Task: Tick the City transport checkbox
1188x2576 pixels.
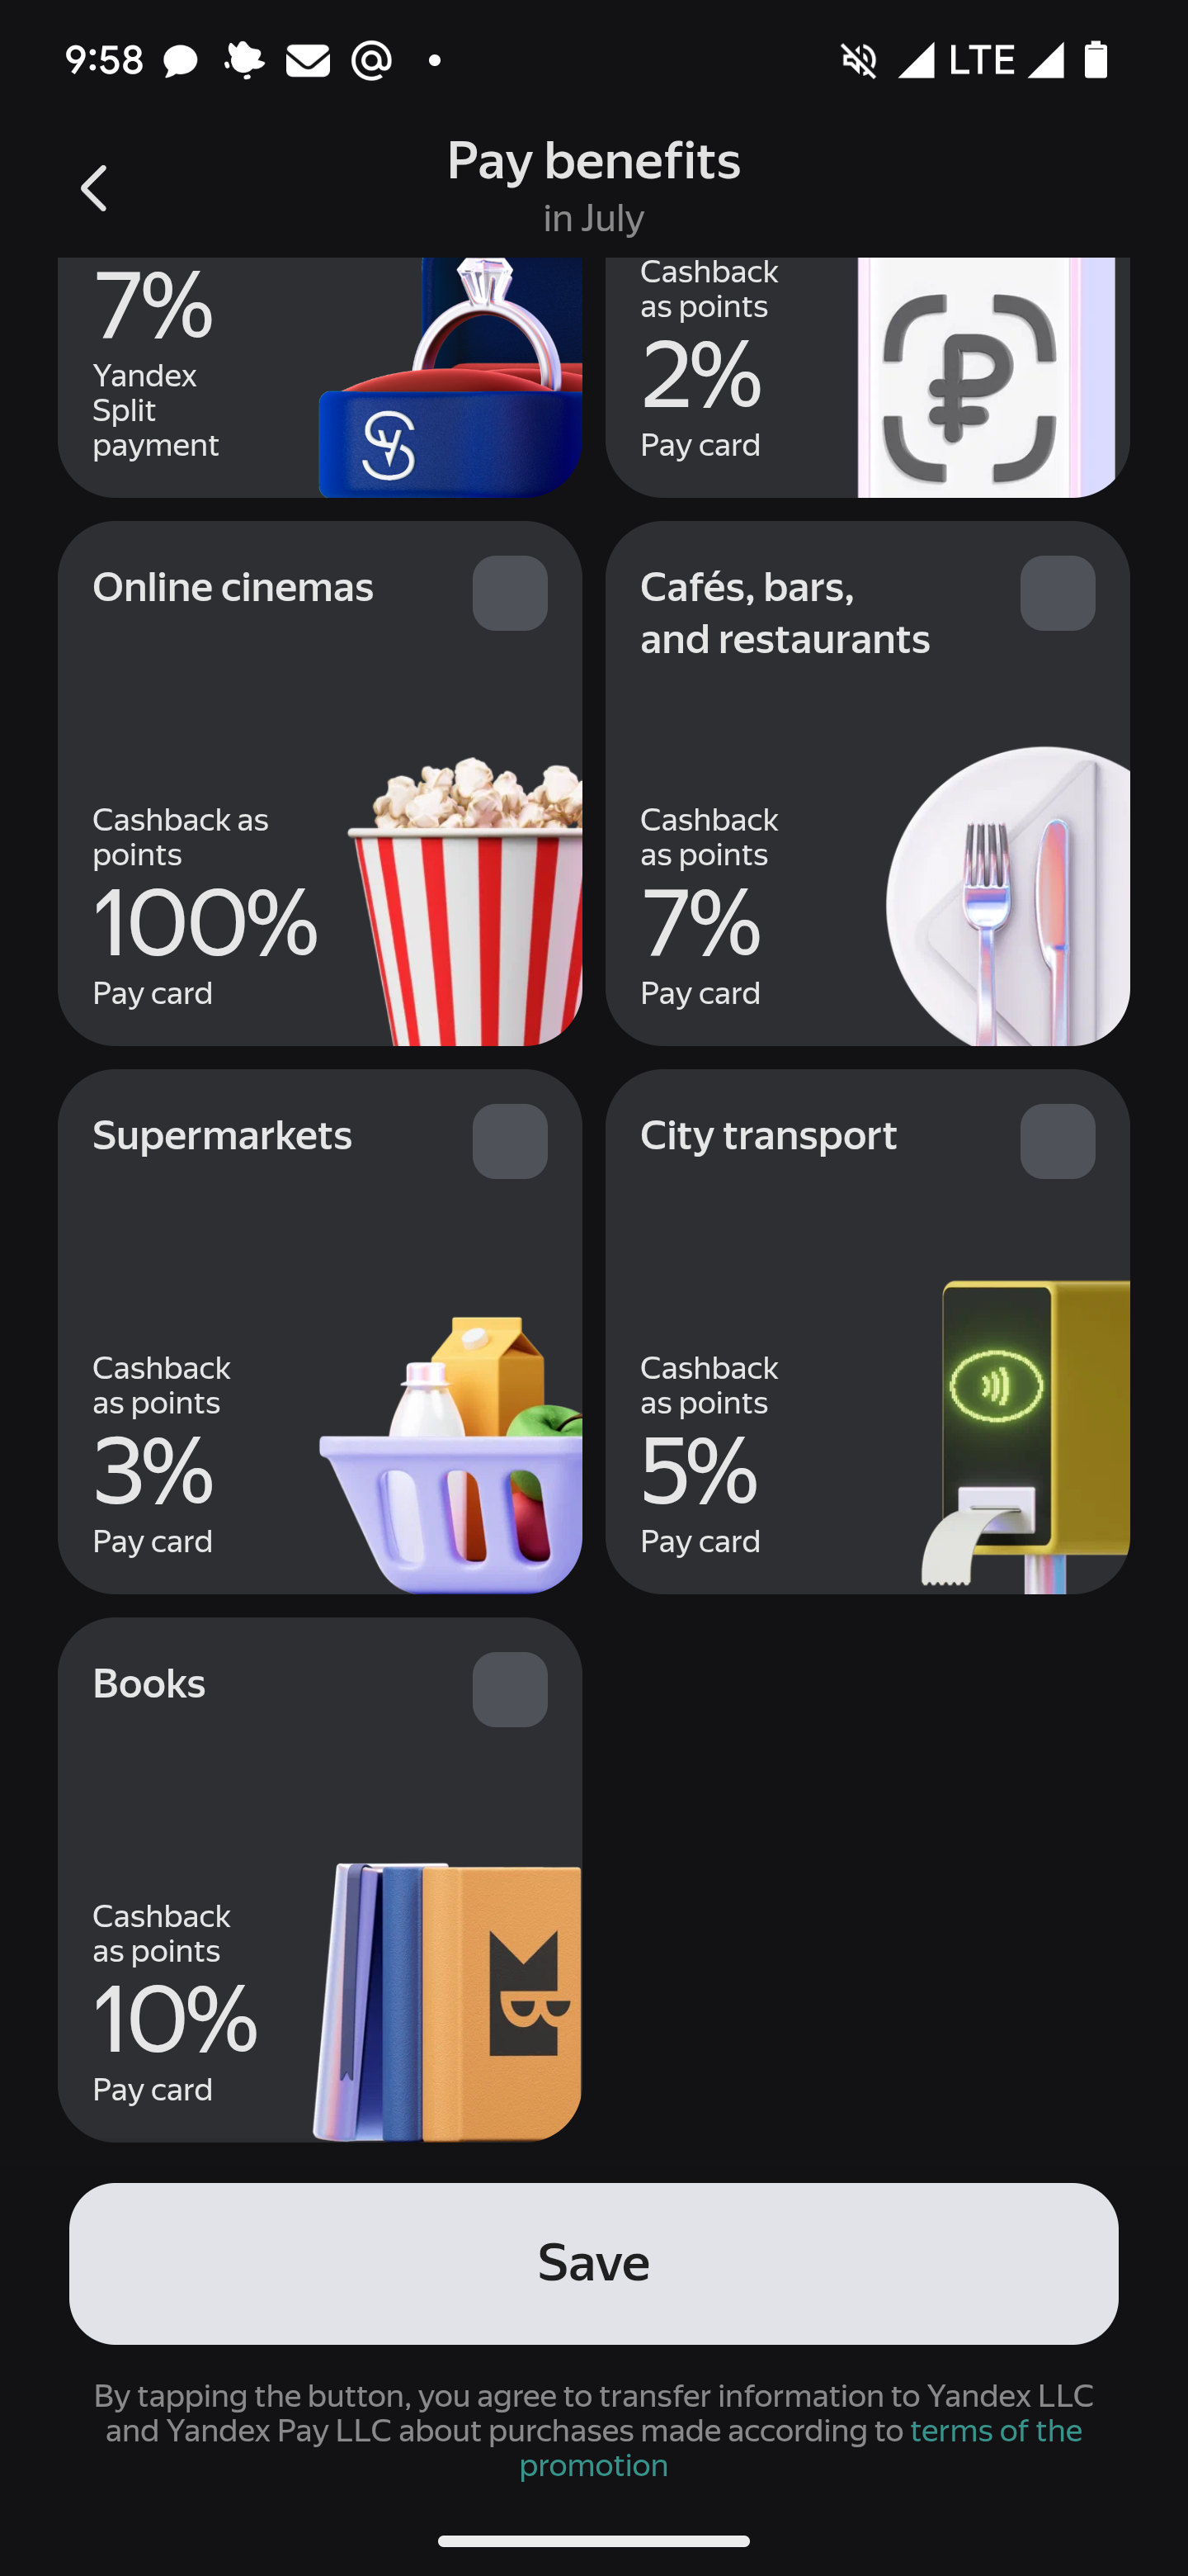Action: 1057,1141
